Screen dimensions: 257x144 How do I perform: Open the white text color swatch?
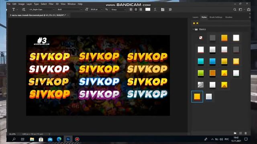point(148,9)
